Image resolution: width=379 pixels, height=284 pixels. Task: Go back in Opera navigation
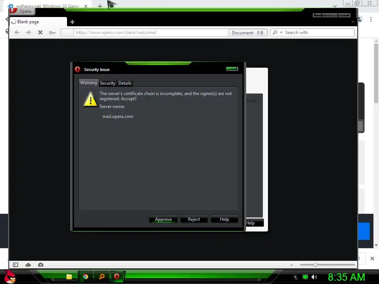click(17, 33)
